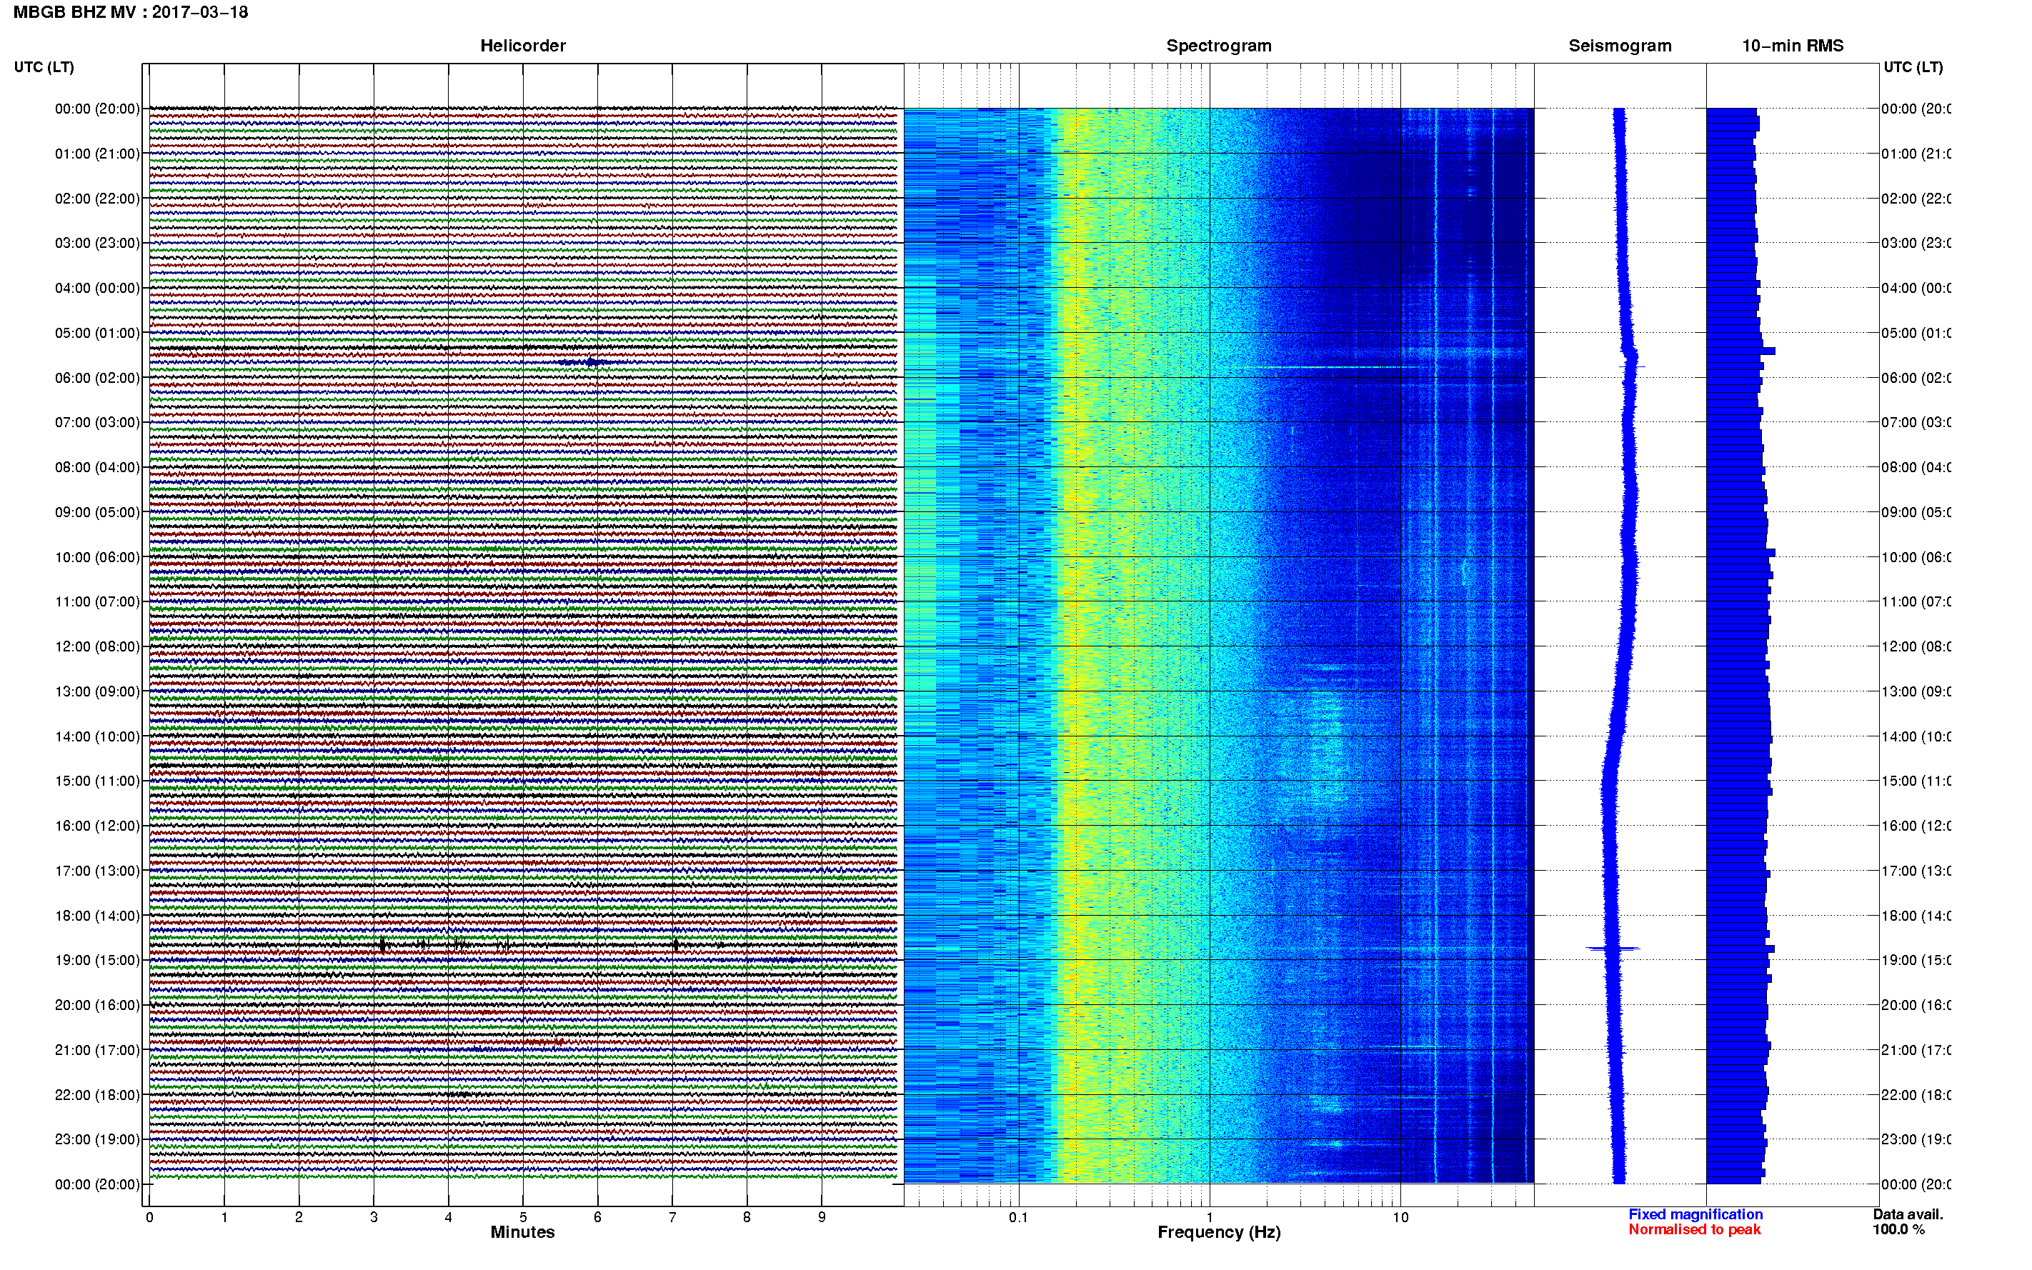The height and width of the screenshot is (1270, 2032).
Task: Click the left time label '22:00 (18:00)'
Action: coord(97,1095)
